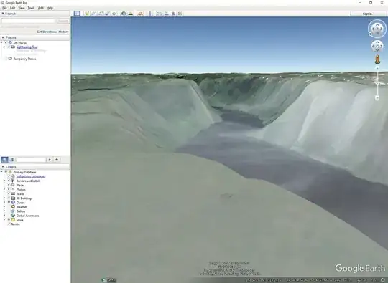Show historical imagery with the clock icon
This screenshot has height=283, width=388.
click(124, 14)
